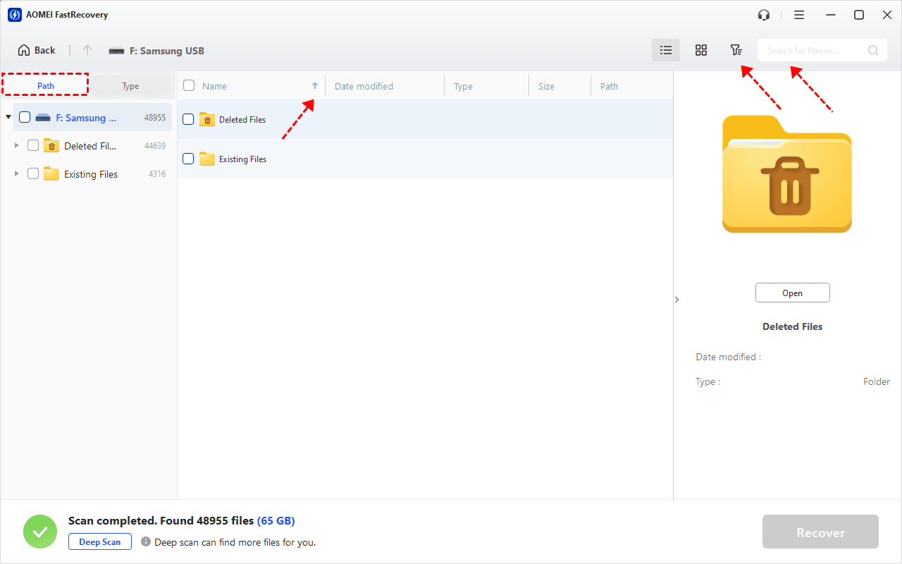Click the search magnifier icon
The height and width of the screenshot is (564, 902).
pyautogui.click(x=873, y=50)
